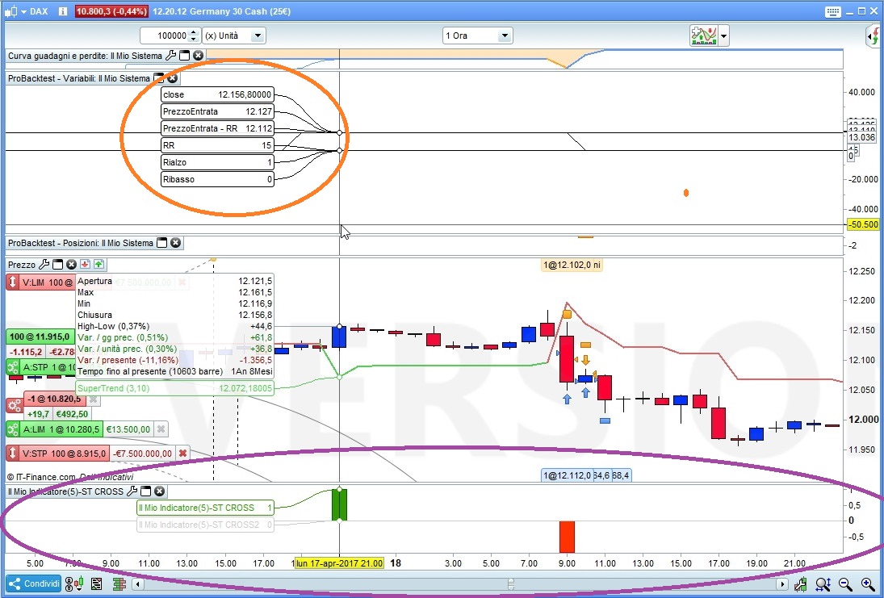Viewport: 884px width, 598px height.
Task: Open settings wrench for Il Mio Indicatore ST CROSS
Action: pos(132,491)
